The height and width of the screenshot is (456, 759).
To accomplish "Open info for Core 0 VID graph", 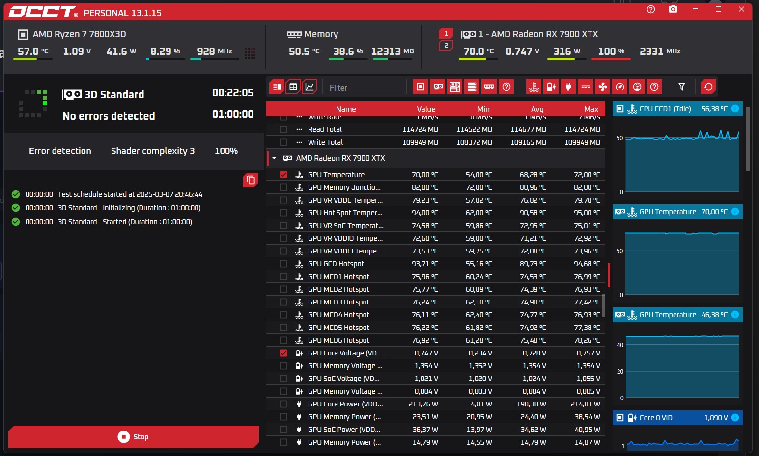I will click(x=735, y=418).
